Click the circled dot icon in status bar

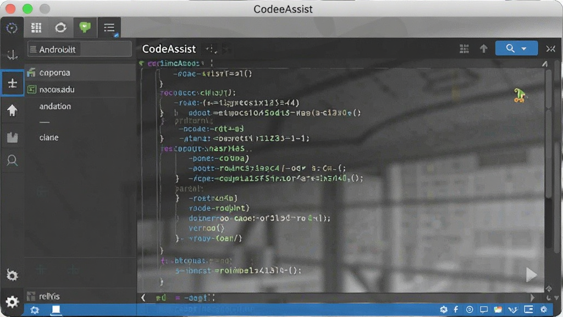470,309
